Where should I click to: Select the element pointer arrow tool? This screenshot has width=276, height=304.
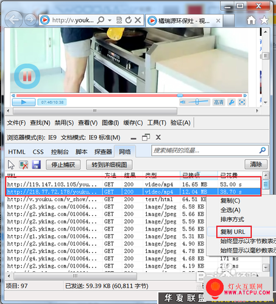point(11,165)
